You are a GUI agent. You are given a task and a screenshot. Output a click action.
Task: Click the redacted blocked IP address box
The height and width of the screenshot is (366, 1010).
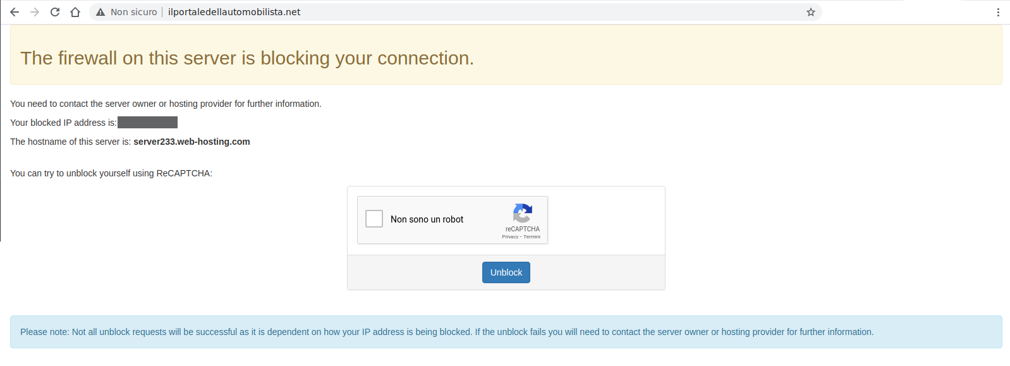(147, 122)
